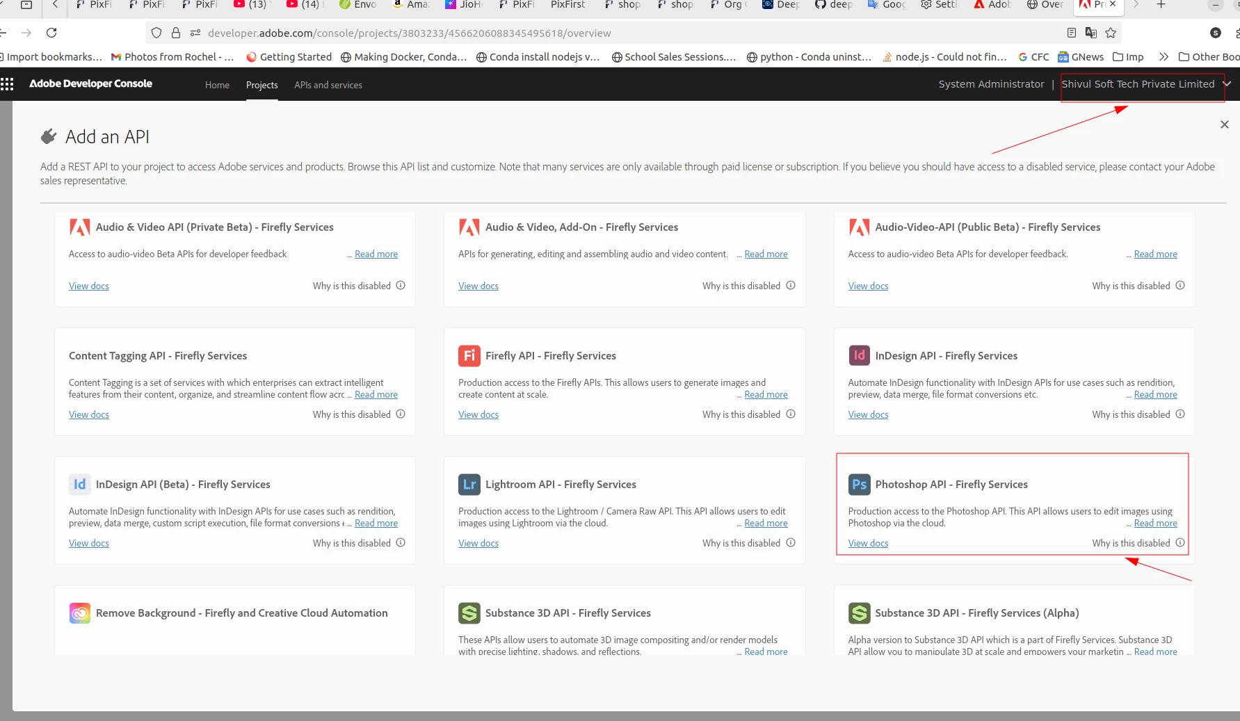Open View docs on InDesign API (Beta) card
Image resolution: width=1240 pixels, height=721 pixels.
(89, 543)
